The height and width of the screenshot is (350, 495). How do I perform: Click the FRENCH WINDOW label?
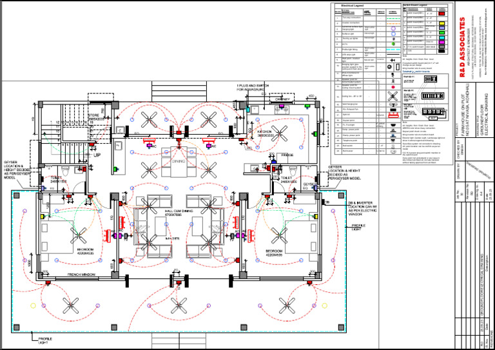pyautogui.click(x=81, y=275)
